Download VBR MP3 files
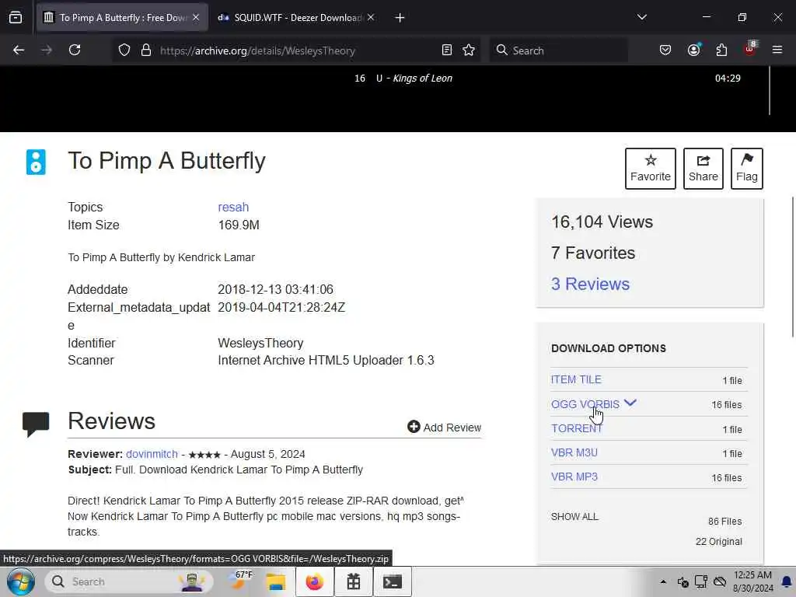The width and height of the screenshot is (796, 597). (574, 477)
